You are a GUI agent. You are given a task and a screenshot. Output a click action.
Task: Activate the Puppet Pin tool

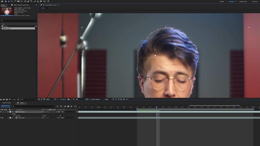tap(48, 1)
